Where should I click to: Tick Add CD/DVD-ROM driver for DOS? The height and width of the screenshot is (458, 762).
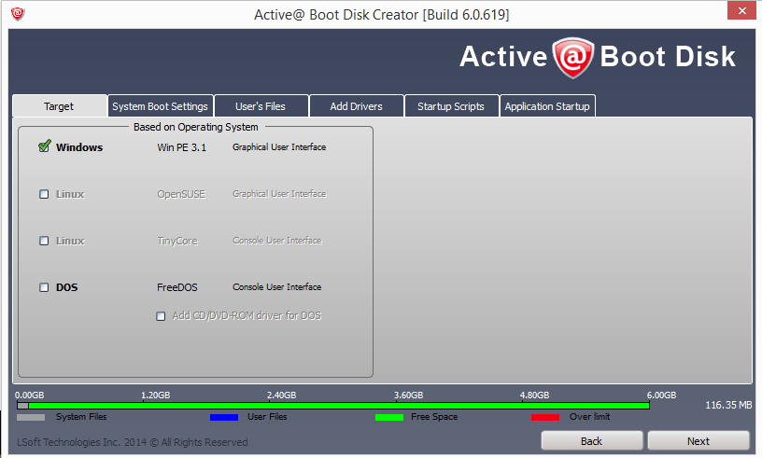pyautogui.click(x=161, y=316)
